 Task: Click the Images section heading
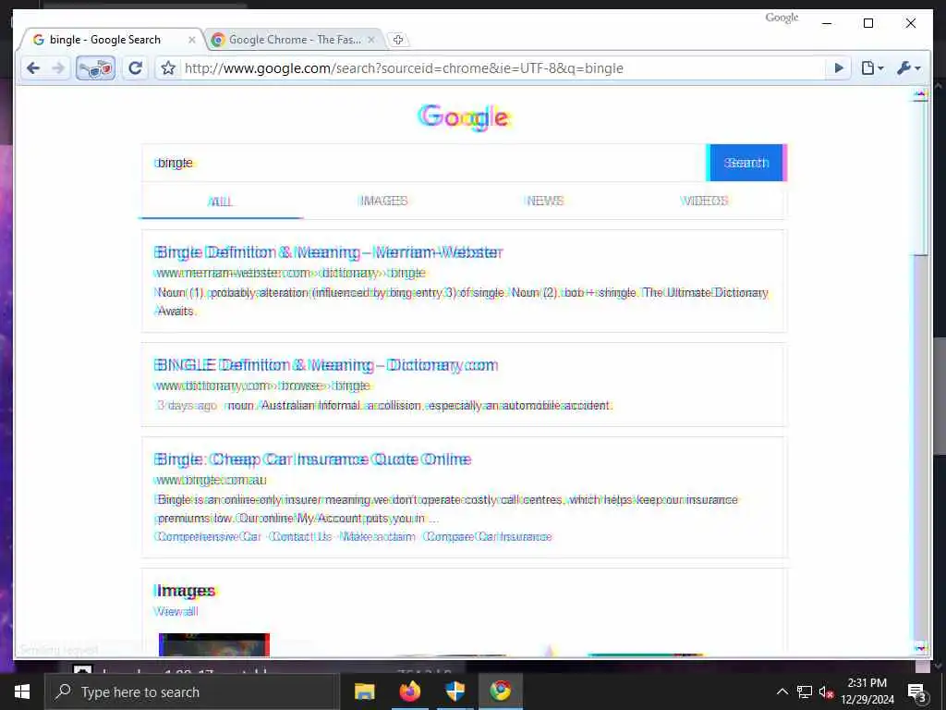pos(185,591)
